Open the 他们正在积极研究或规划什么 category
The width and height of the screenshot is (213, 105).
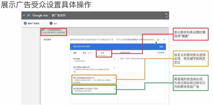pyautogui.click(x=94, y=79)
